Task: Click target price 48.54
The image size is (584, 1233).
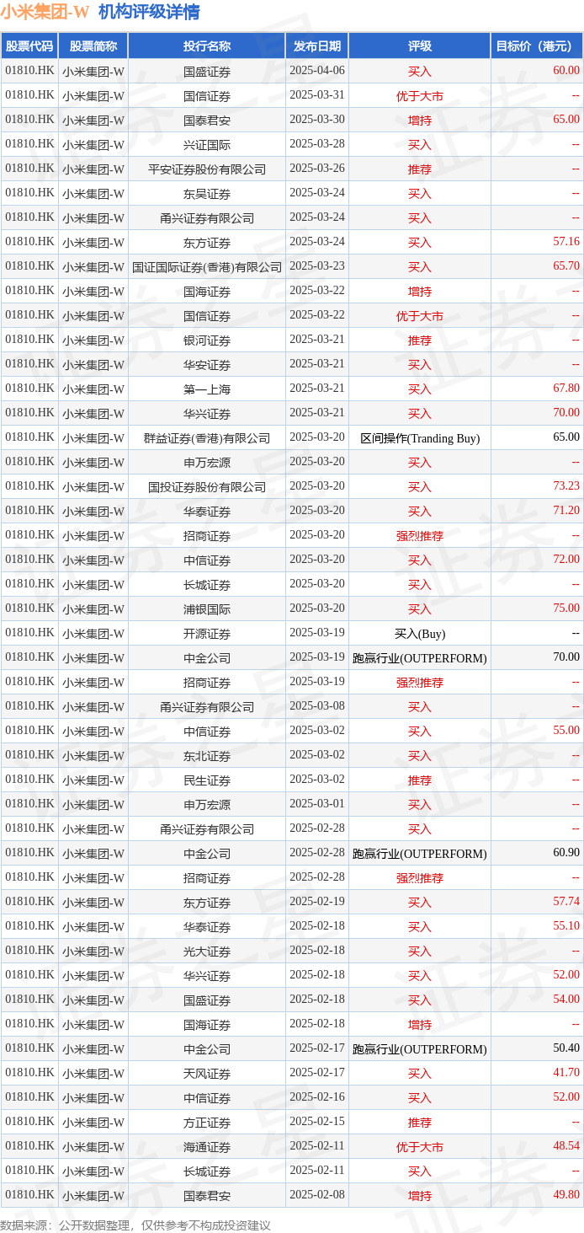Action: (x=566, y=1146)
